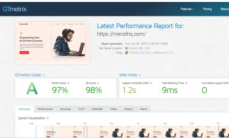
Task: Click the 97% Performance score
Action: point(60,90)
